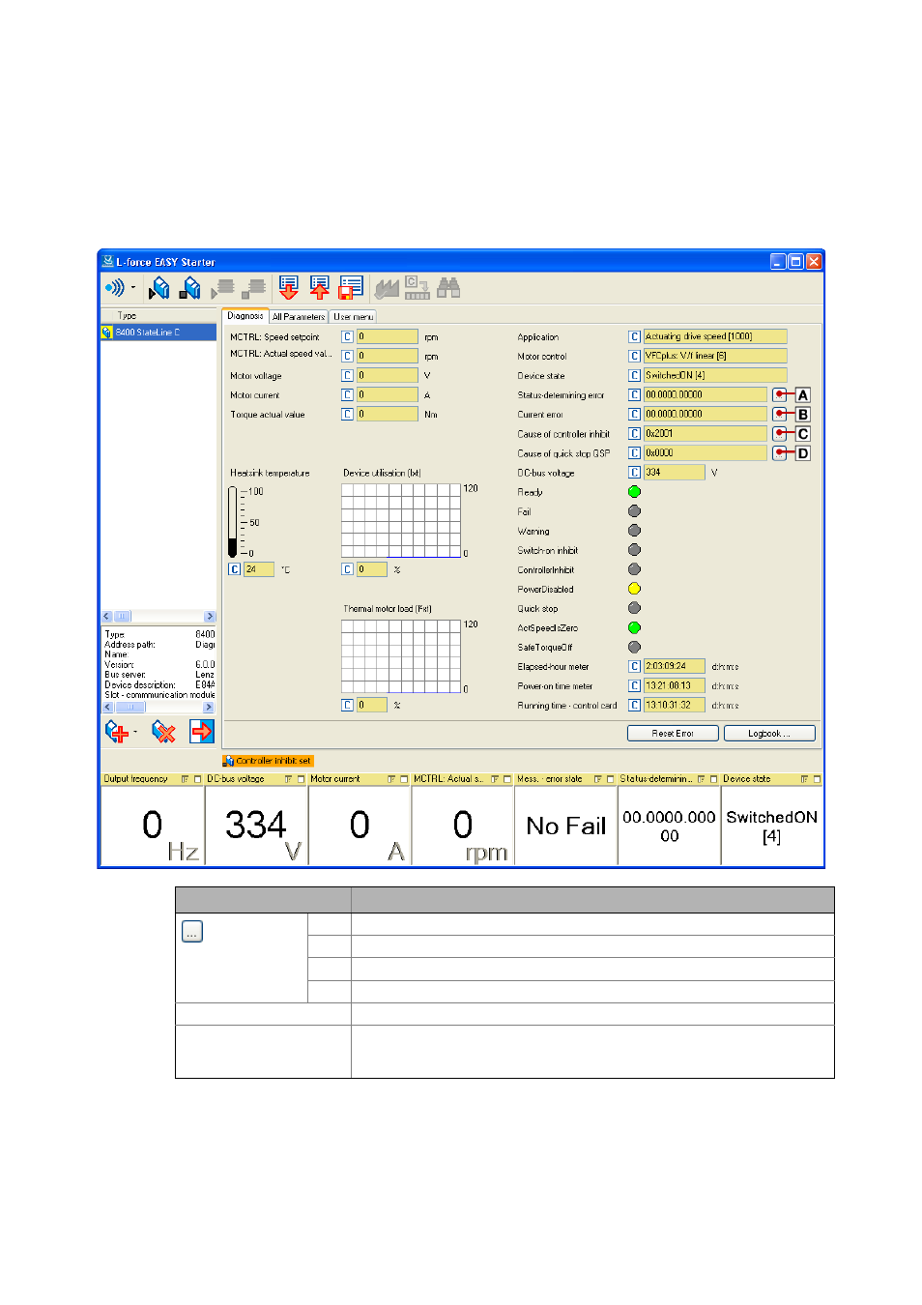Click the delete device icon

[x=164, y=732]
